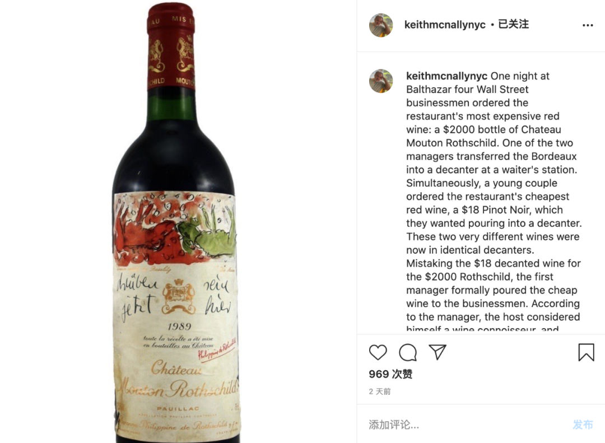The height and width of the screenshot is (443, 605).
Task: Click the painted artwork on label
Action: point(175,229)
